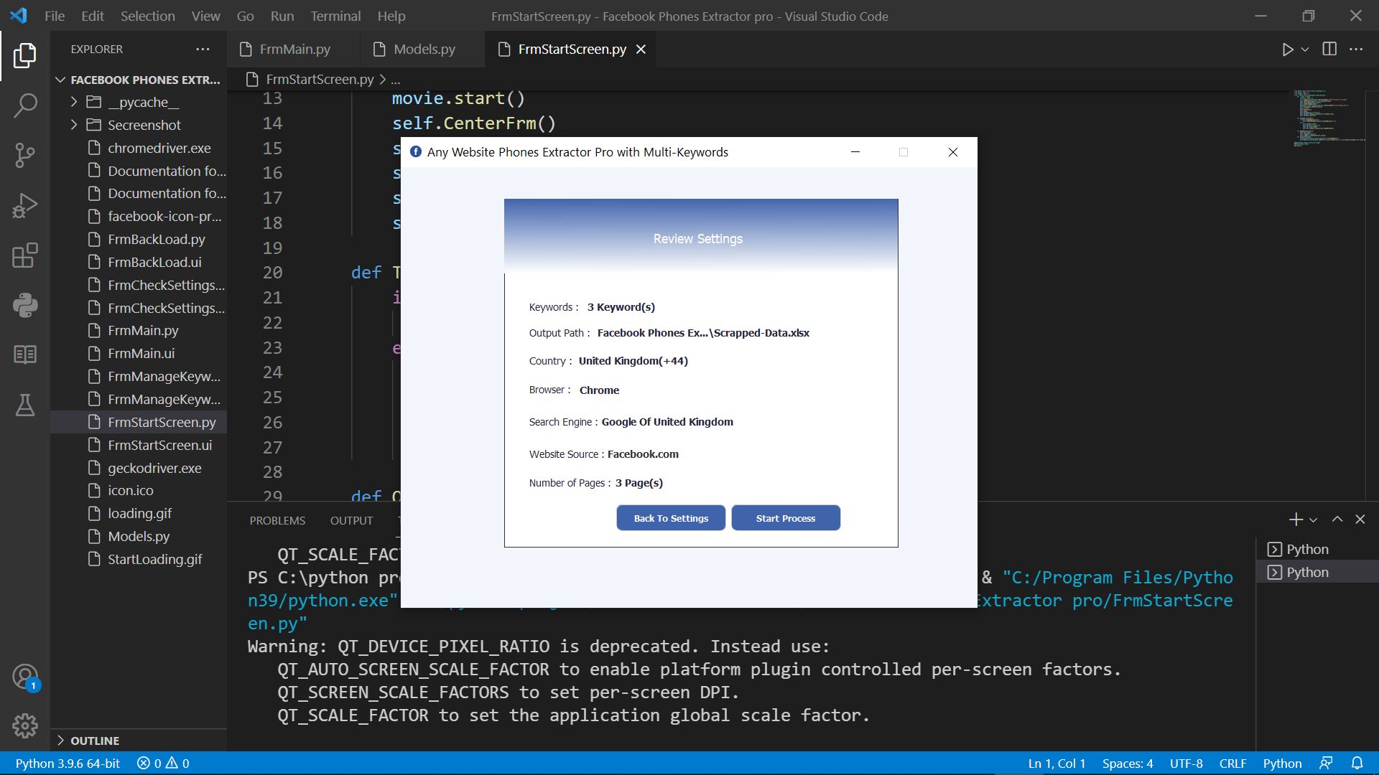Open the Testing flask view
The image size is (1379, 775).
pyautogui.click(x=25, y=405)
